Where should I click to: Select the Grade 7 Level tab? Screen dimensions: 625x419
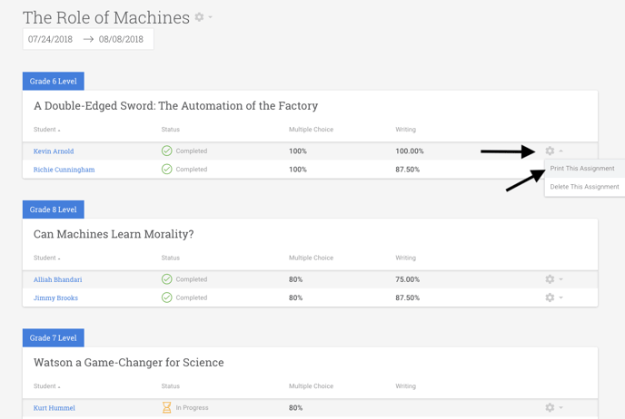pyautogui.click(x=54, y=338)
